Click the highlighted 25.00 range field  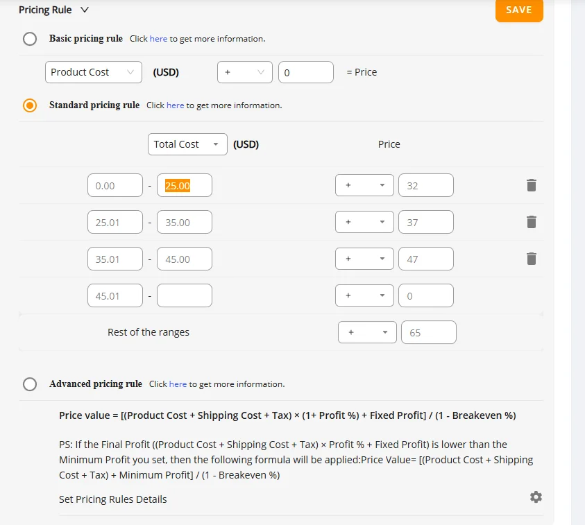185,185
